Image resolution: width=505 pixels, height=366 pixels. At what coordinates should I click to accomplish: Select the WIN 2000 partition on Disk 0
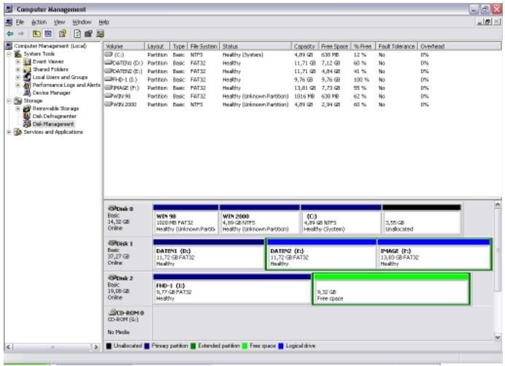(259, 219)
